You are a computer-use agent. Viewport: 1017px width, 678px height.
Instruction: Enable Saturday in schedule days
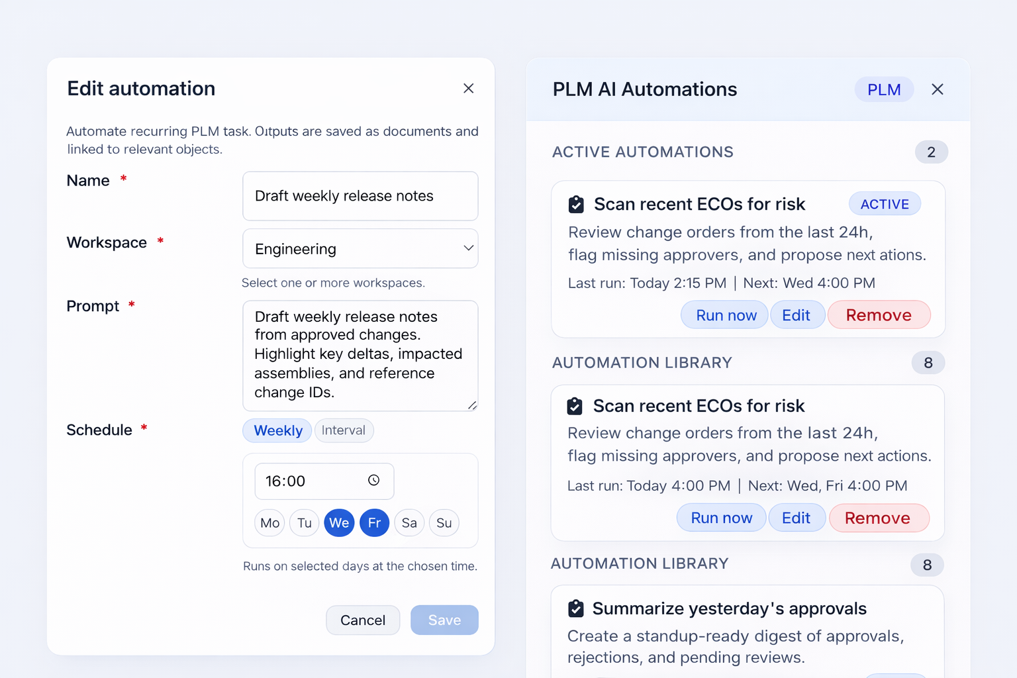tap(409, 523)
